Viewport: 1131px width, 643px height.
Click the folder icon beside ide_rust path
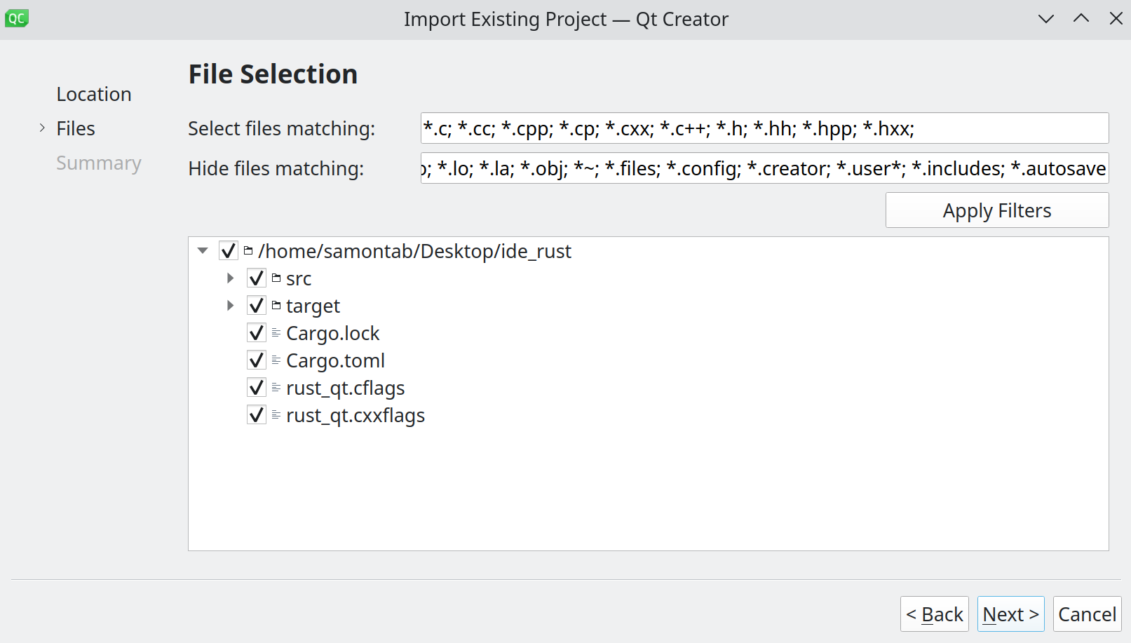pyautogui.click(x=247, y=250)
